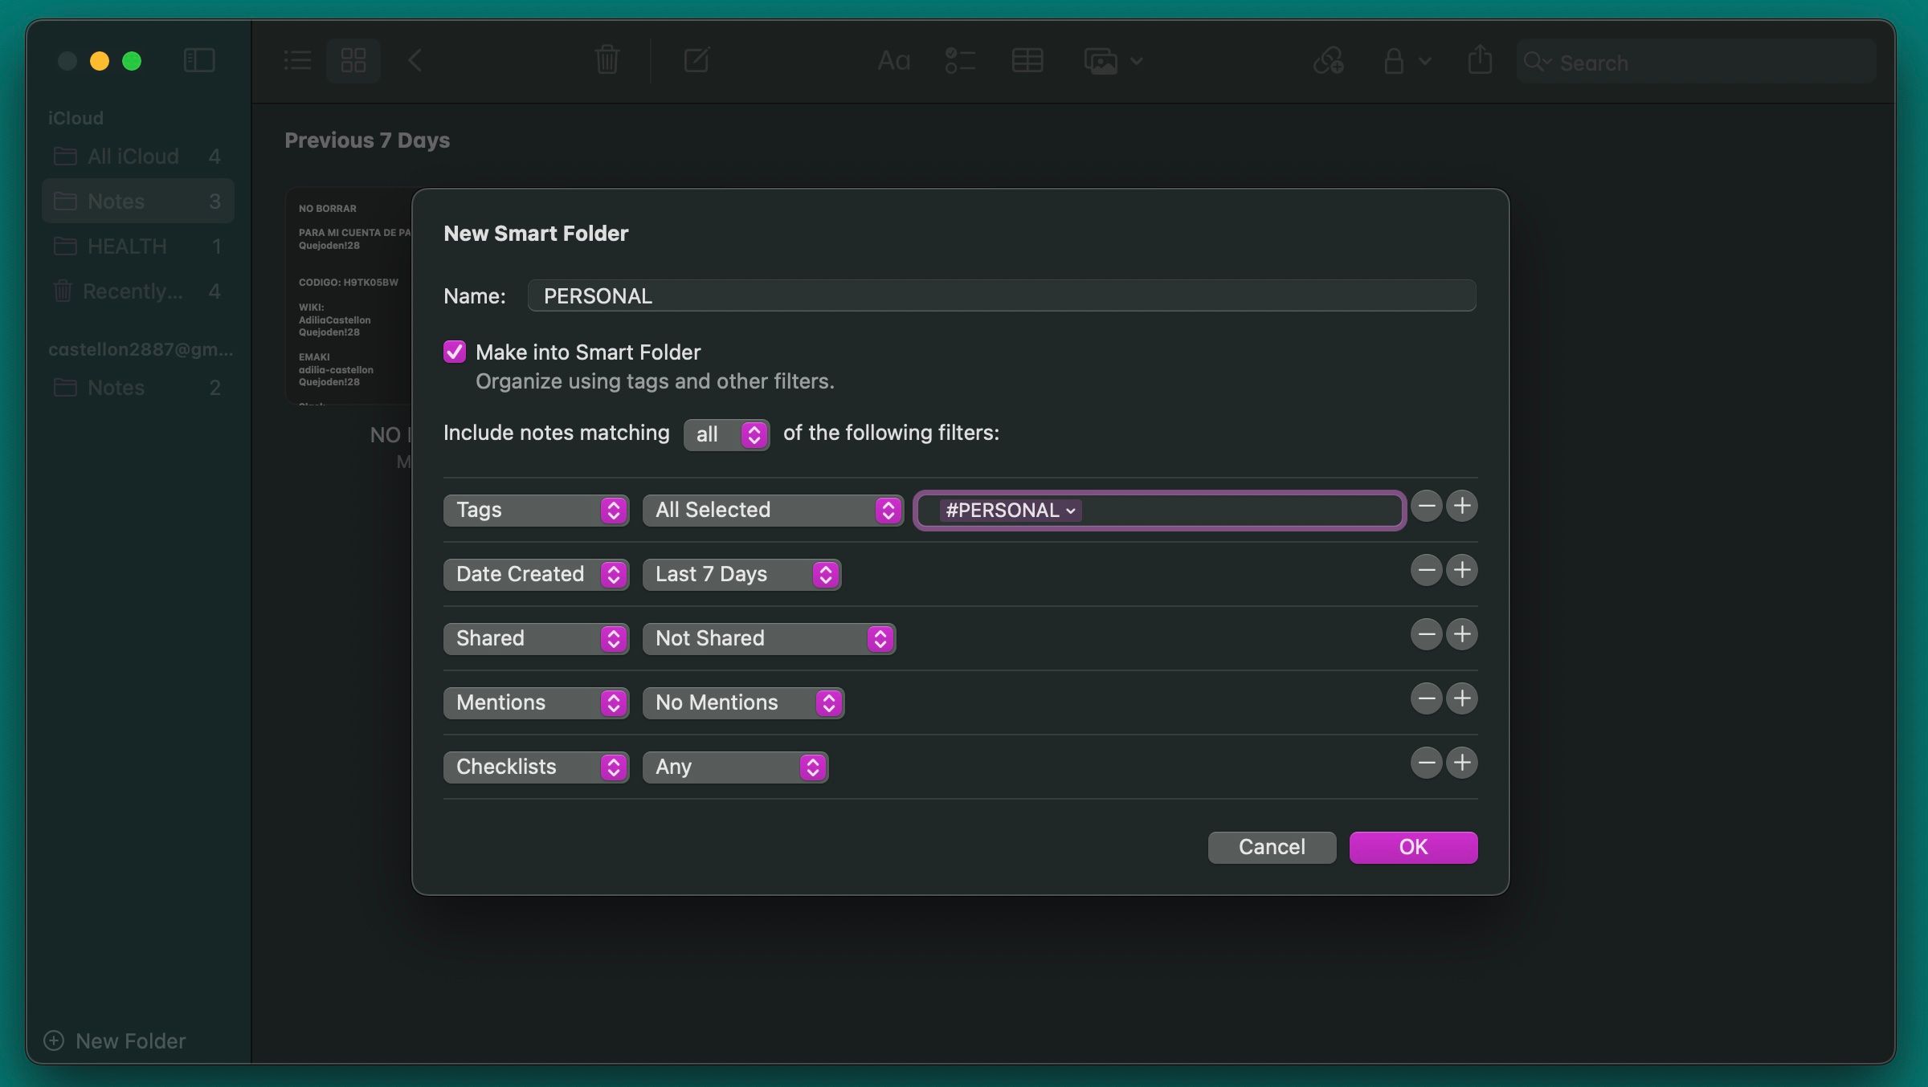Toggle the sidebar visibility
The width and height of the screenshot is (1928, 1087).
click(198, 60)
